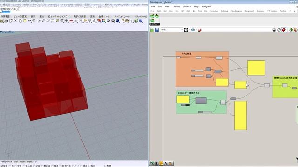Switch to Front viewport tab
298x167 pixels.
point(23,162)
